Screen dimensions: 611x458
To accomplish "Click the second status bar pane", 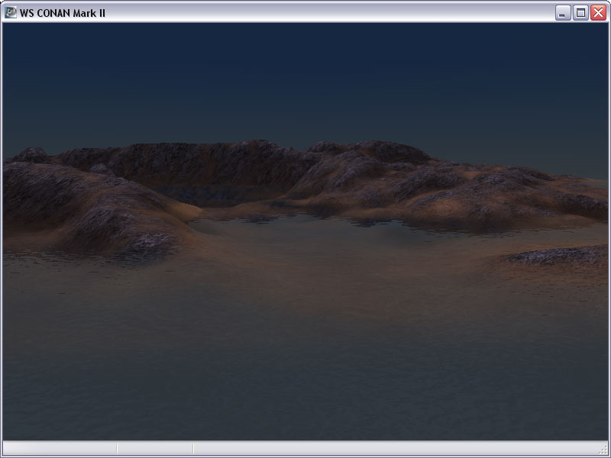I will [x=155, y=448].
